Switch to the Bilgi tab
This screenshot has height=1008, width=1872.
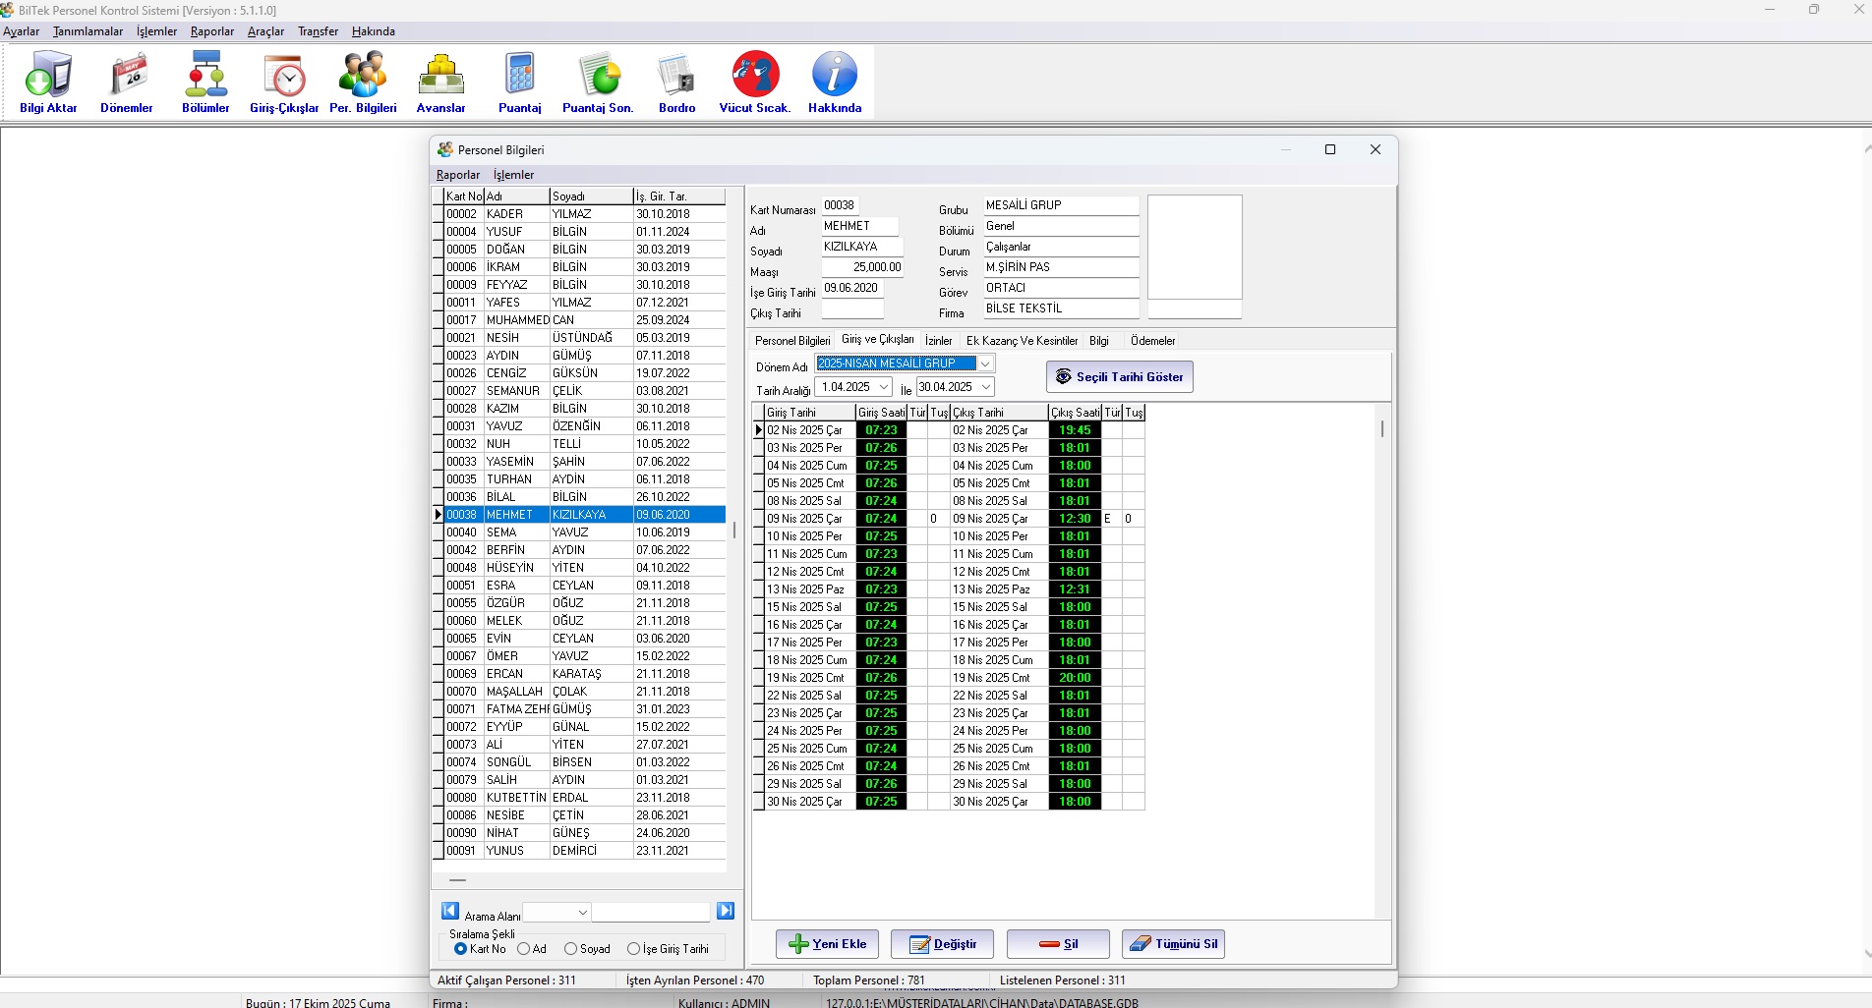pos(1099,341)
